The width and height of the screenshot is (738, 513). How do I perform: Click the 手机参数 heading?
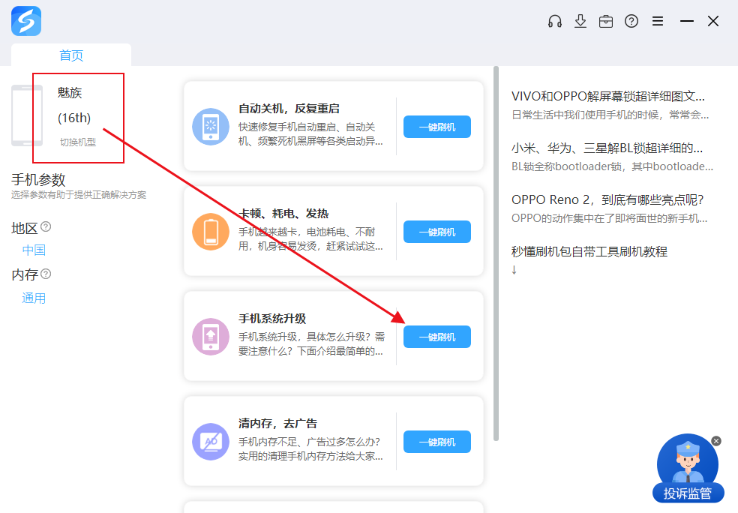tap(38, 180)
